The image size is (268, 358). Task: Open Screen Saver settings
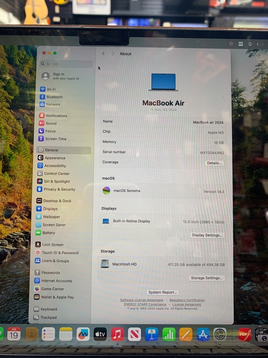(x=51, y=225)
